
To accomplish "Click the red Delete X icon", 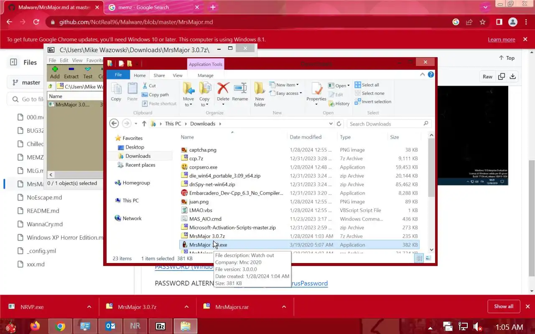I will (x=223, y=89).
